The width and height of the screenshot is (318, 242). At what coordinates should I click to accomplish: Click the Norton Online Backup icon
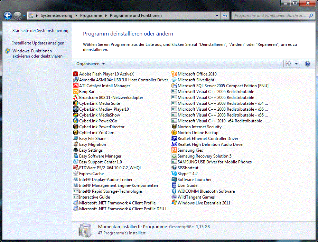tap(174, 133)
